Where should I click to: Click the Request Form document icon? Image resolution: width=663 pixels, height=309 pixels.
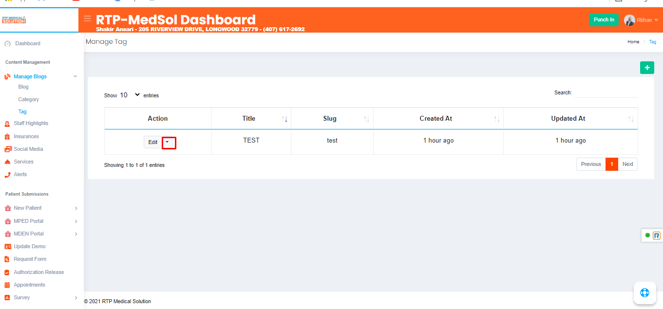(7, 259)
